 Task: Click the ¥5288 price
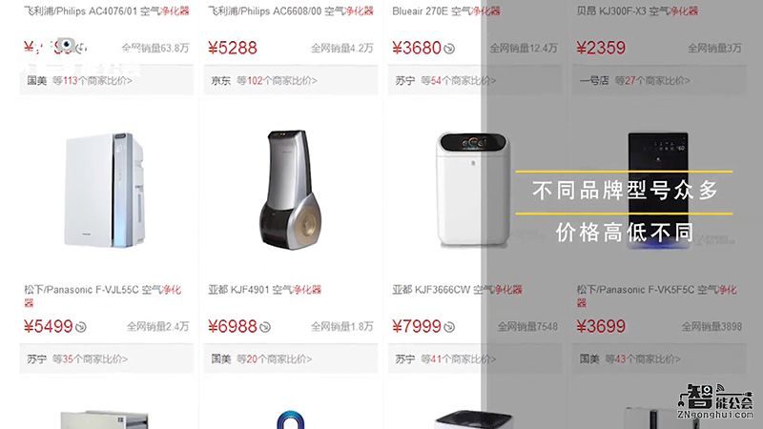232,48
